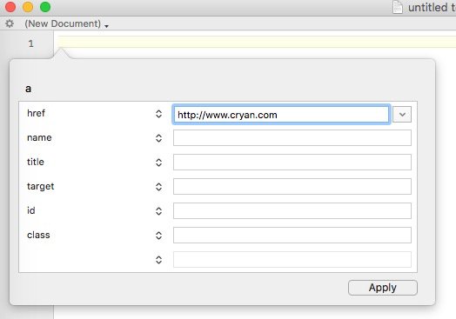Click the untitled text document icon
The height and width of the screenshot is (319, 456).
pyautogui.click(x=398, y=7)
